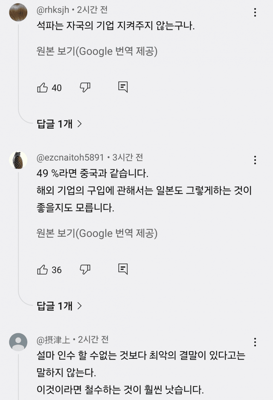Show original text of @rhksjh's comment

pyautogui.click(x=97, y=52)
